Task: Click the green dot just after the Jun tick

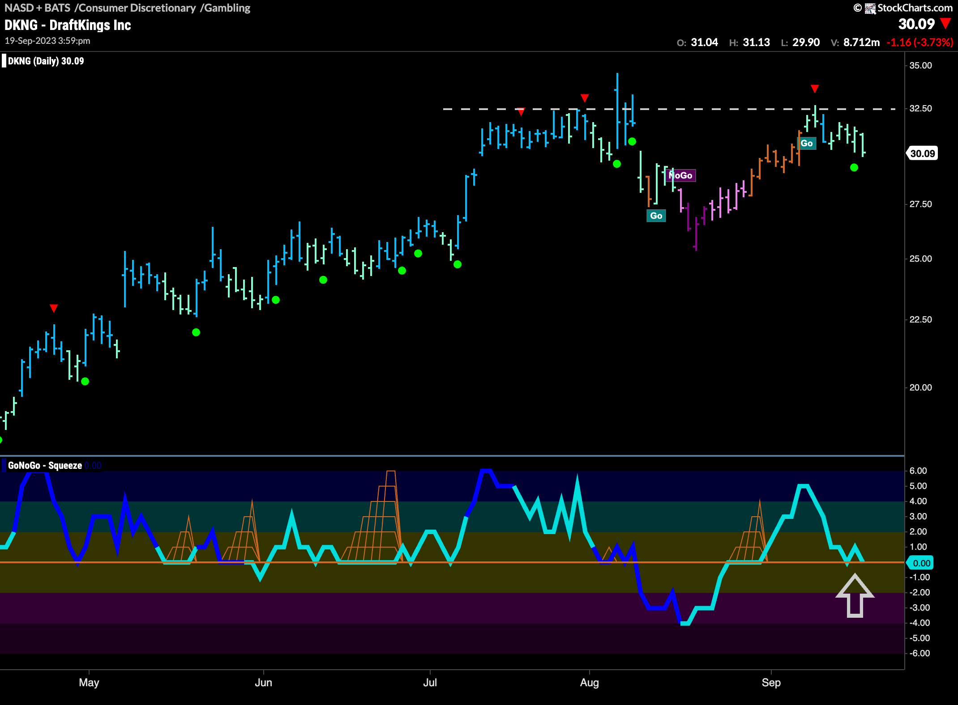Action: 276,300
